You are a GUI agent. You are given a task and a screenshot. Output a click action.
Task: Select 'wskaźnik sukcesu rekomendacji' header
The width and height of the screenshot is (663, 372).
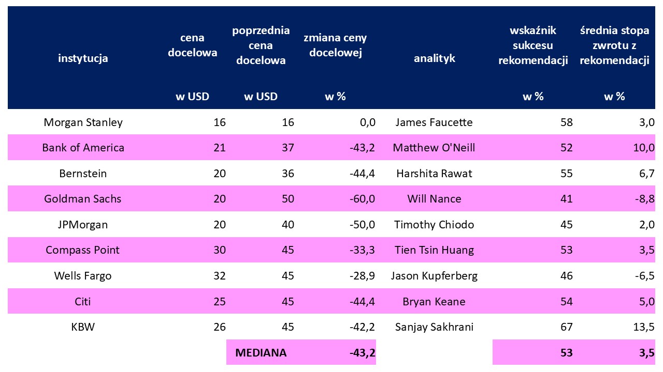tap(533, 45)
